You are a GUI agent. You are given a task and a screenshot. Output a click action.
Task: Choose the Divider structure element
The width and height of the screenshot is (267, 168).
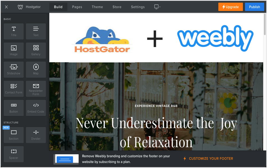(x=36, y=135)
